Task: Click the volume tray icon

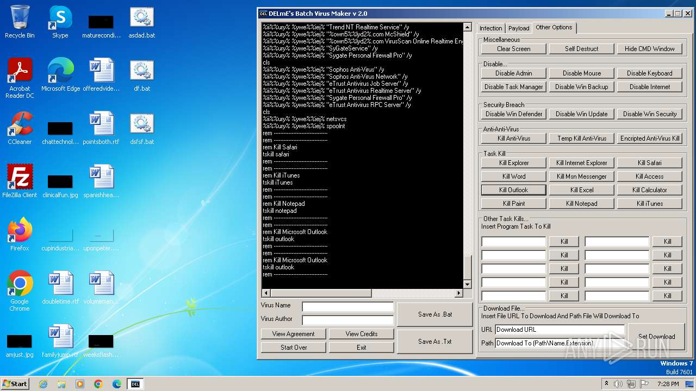Action: click(618, 384)
